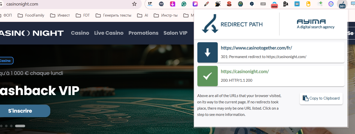Click the purple round face extension icon
This screenshot has width=355, height=134.
331,4
